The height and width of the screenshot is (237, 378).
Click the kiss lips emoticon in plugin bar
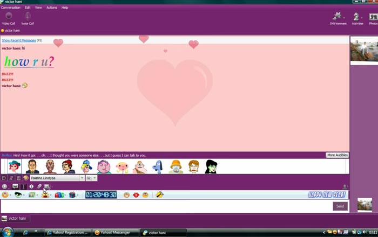(136, 195)
